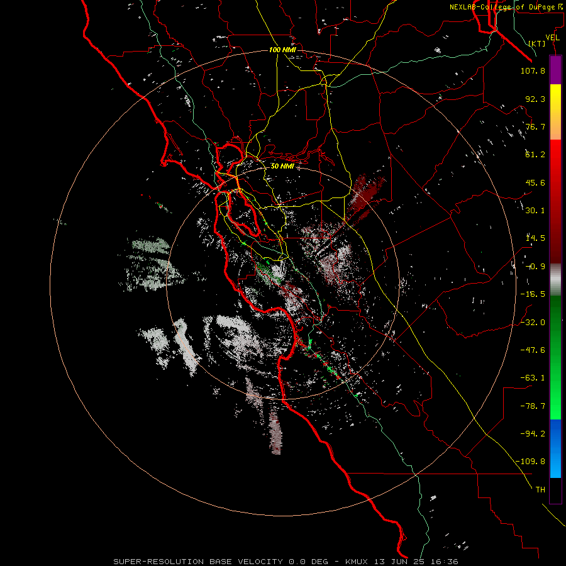Screen dimensions: 566x566
Task: Click the 92.3 velocity scale value
Action: 535,99
